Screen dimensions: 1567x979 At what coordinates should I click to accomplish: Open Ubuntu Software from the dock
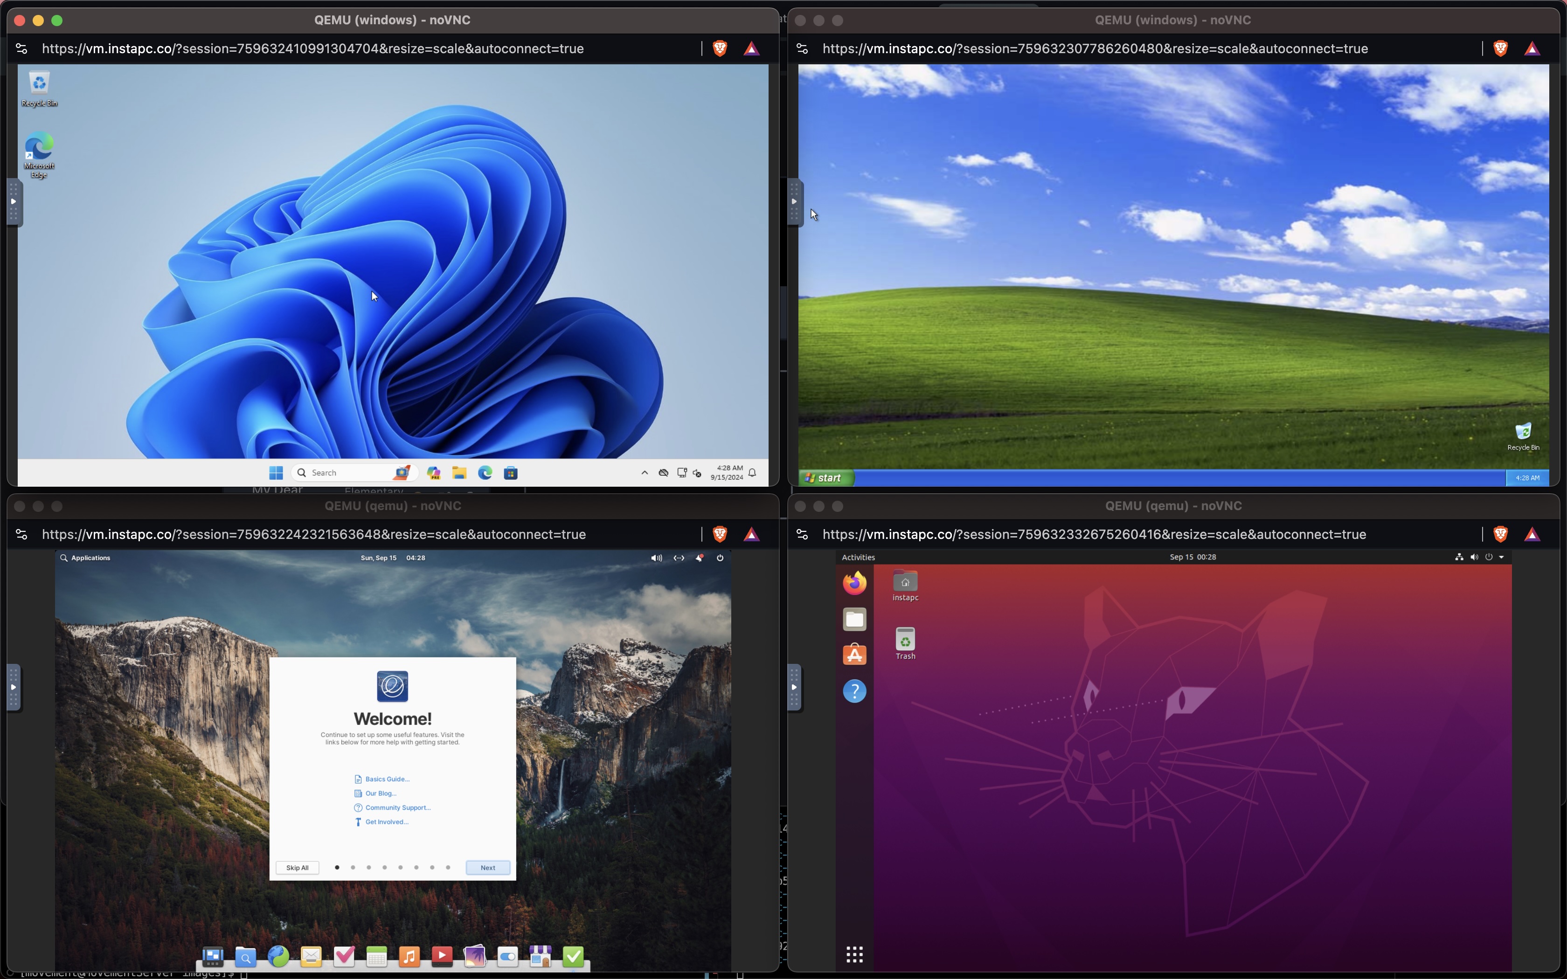[854, 655]
